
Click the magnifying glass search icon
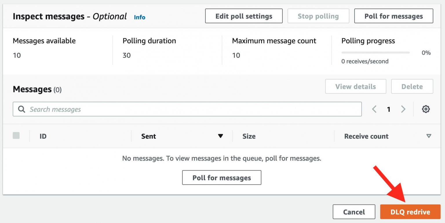[21, 109]
